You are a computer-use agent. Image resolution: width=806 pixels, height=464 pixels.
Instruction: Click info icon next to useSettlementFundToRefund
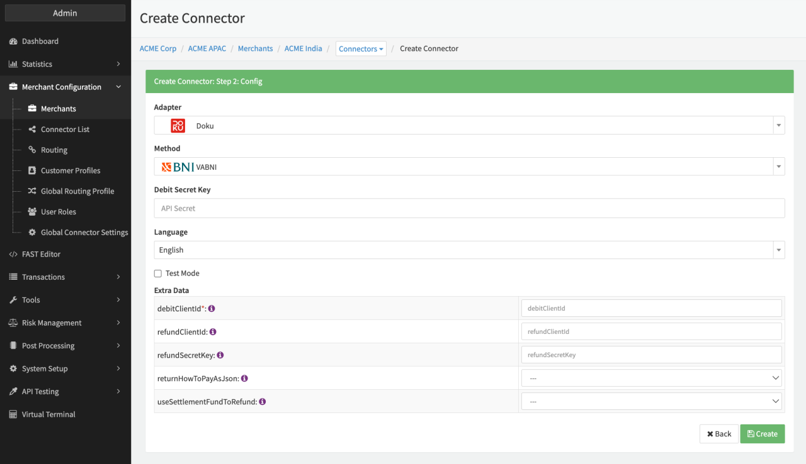262,402
